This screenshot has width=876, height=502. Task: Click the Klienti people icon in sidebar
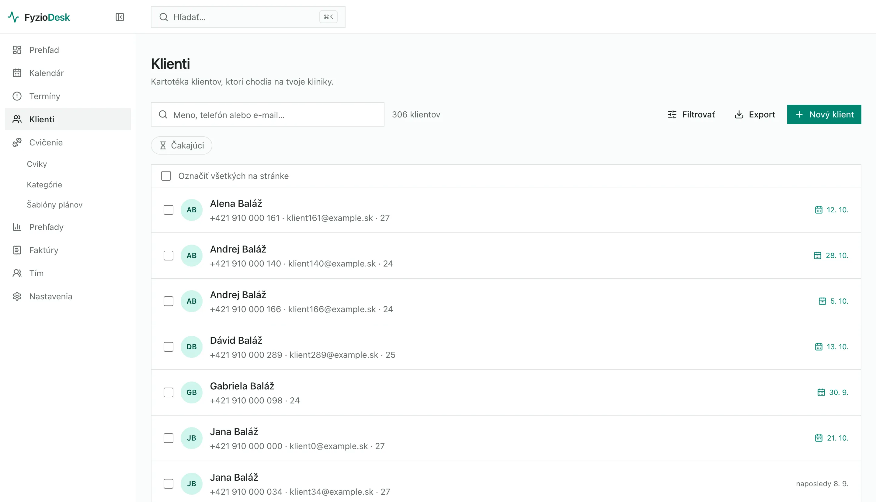(17, 119)
